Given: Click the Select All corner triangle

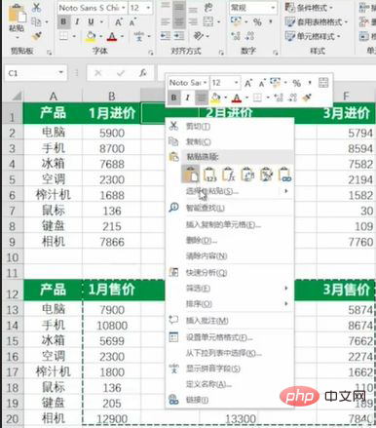Looking at the screenshot, I should point(16,97).
